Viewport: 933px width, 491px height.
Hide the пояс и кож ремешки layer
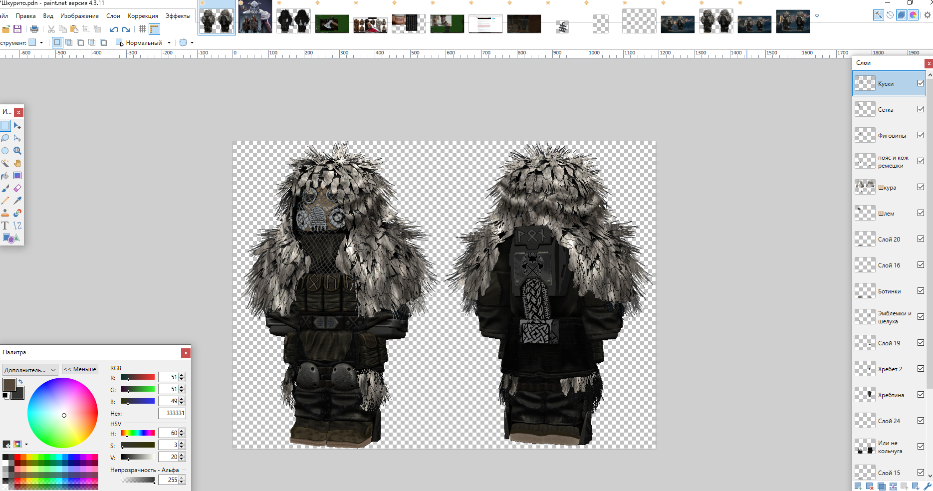[921, 161]
